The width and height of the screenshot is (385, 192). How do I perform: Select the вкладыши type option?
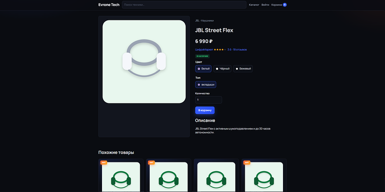pyautogui.click(x=206, y=84)
